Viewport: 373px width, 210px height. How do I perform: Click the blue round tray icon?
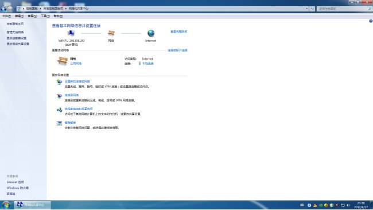point(309,205)
